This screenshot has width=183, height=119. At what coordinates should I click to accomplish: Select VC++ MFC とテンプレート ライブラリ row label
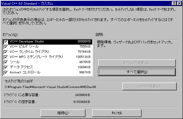click(x=36, y=57)
